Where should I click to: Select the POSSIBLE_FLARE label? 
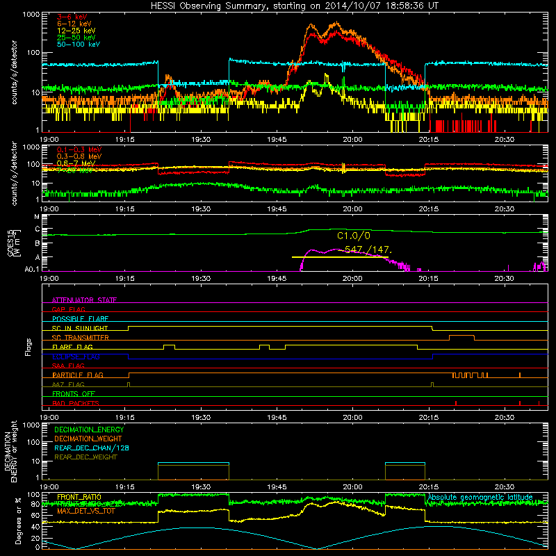[x=80, y=319]
